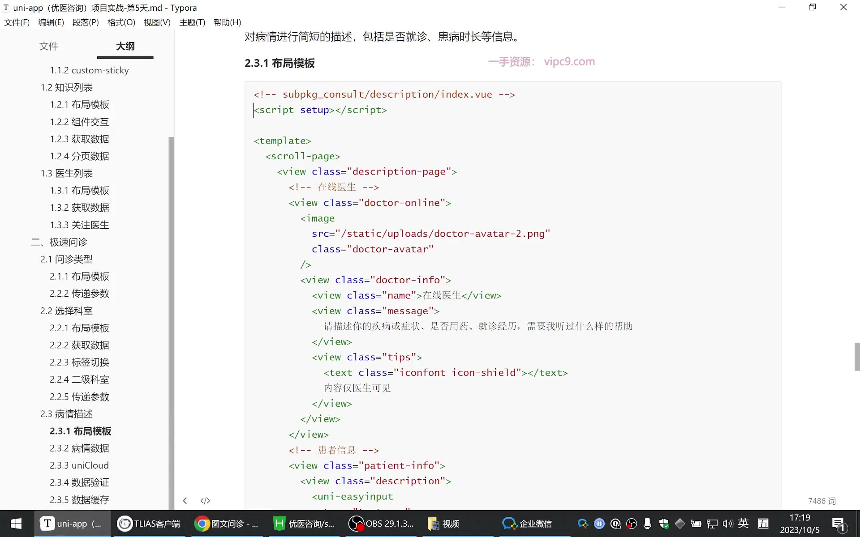The image size is (860, 537).
Task: Open the 格式(O) menu
Action: pyautogui.click(x=121, y=22)
